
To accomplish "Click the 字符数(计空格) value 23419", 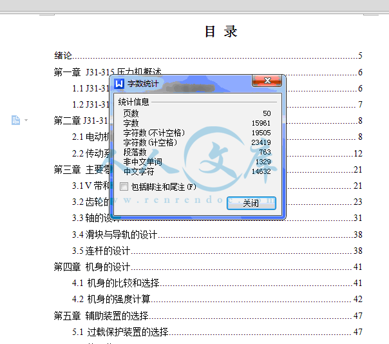I will tap(261, 142).
